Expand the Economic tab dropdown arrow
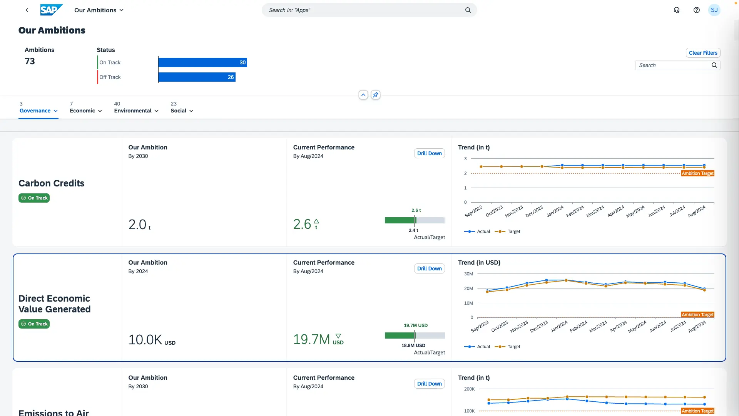The image size is (739, 416). pyautogui.click(x=100, y=111)
